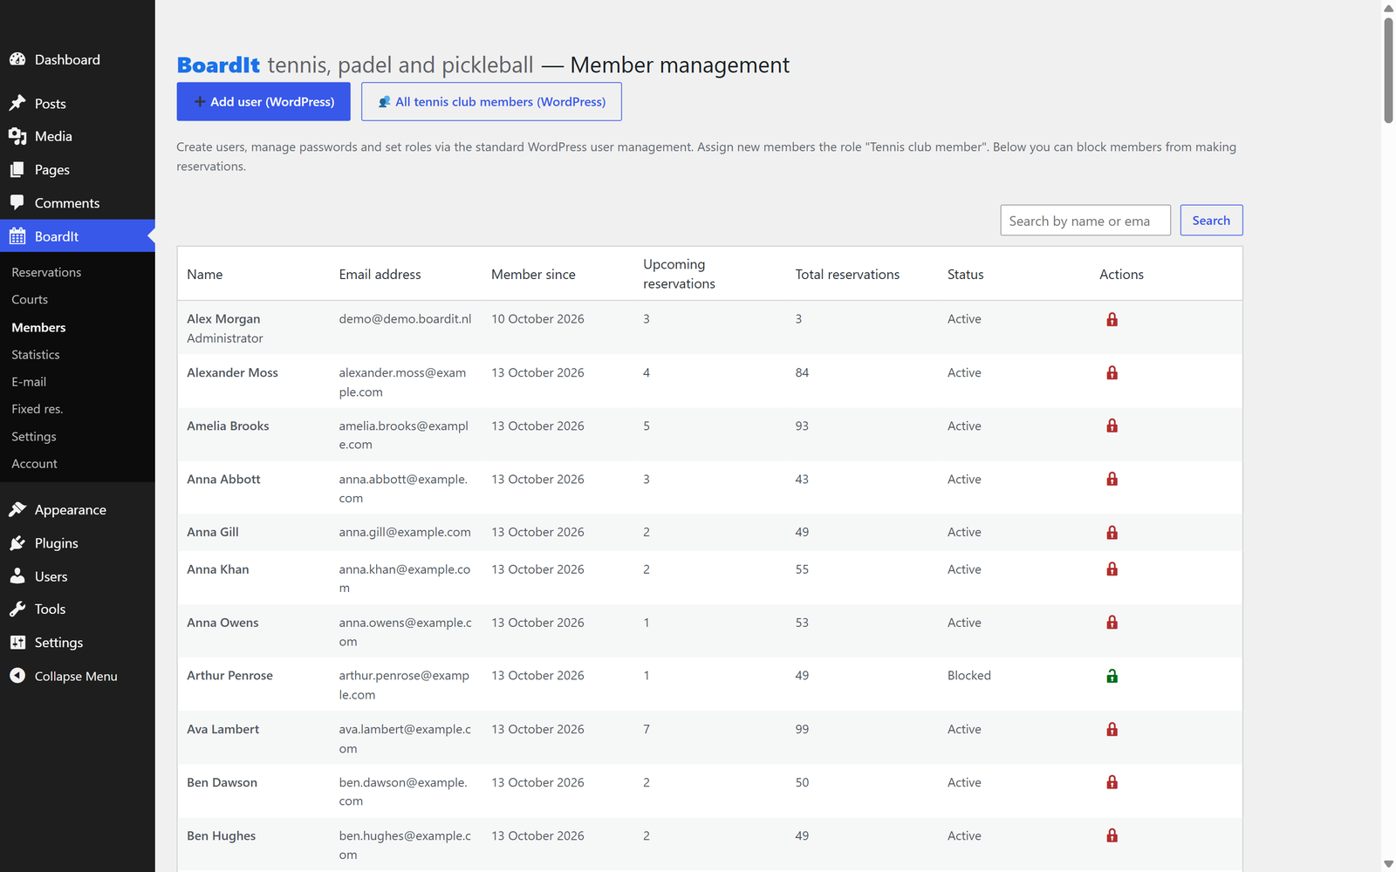Image resolution: width=1396 pixels, height=872 pixels.
Task: Click Add user (WordPress) button
Action: tap(263, 101)
